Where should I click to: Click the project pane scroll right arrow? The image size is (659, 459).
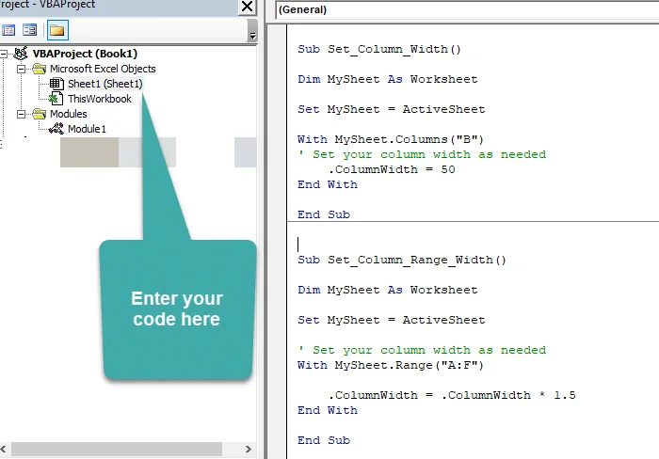[x=249, y=449]
